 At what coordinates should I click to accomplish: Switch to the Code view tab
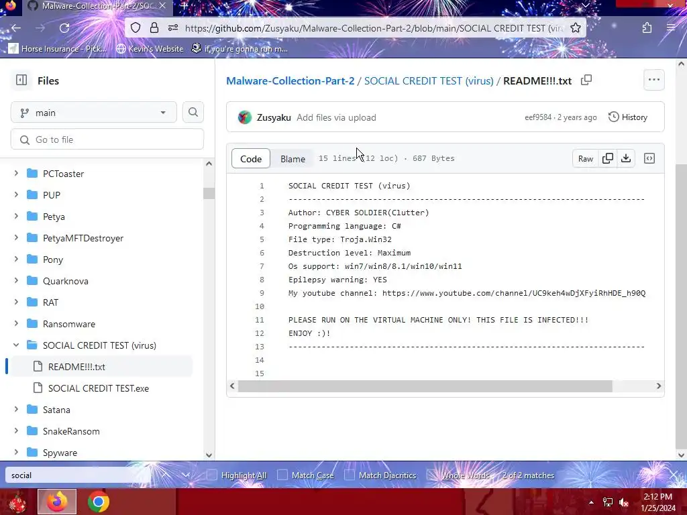pyautogui.click(x=251, y=158)
